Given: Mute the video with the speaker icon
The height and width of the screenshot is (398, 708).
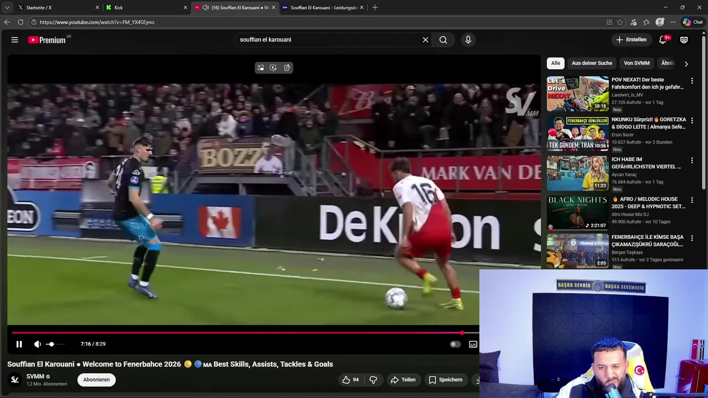Looking at the screenshot, I should tap(38, 344).
